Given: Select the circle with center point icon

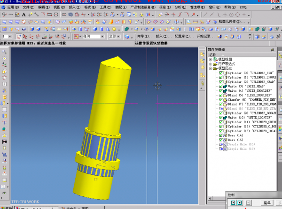Looking at the screenshot, I should pos(231,15).
